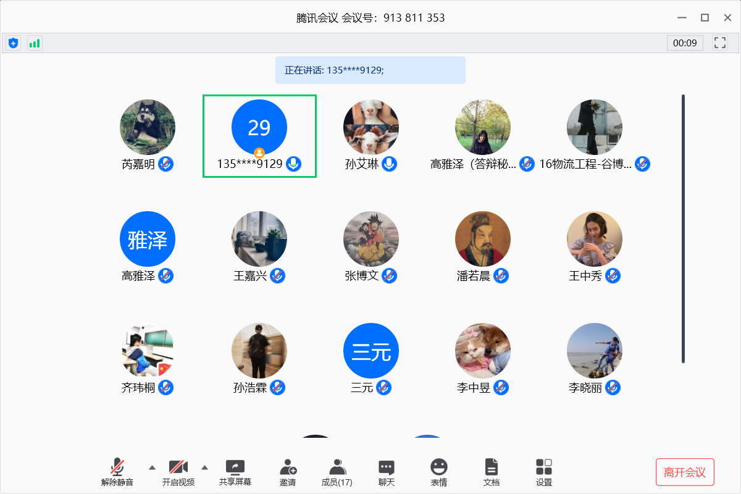Turn on the video (开启视频)
Viewport: 741px width, 494px height.
coord(178,472)
